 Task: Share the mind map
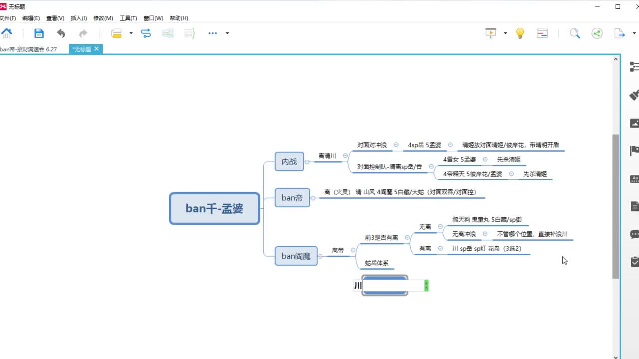pyautogui.click(x=597, y=33)
